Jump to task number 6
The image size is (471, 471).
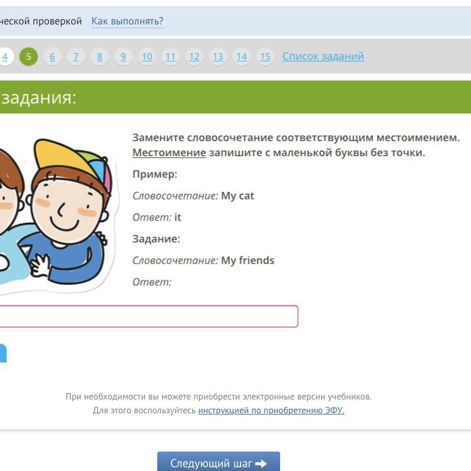(52, 56)
